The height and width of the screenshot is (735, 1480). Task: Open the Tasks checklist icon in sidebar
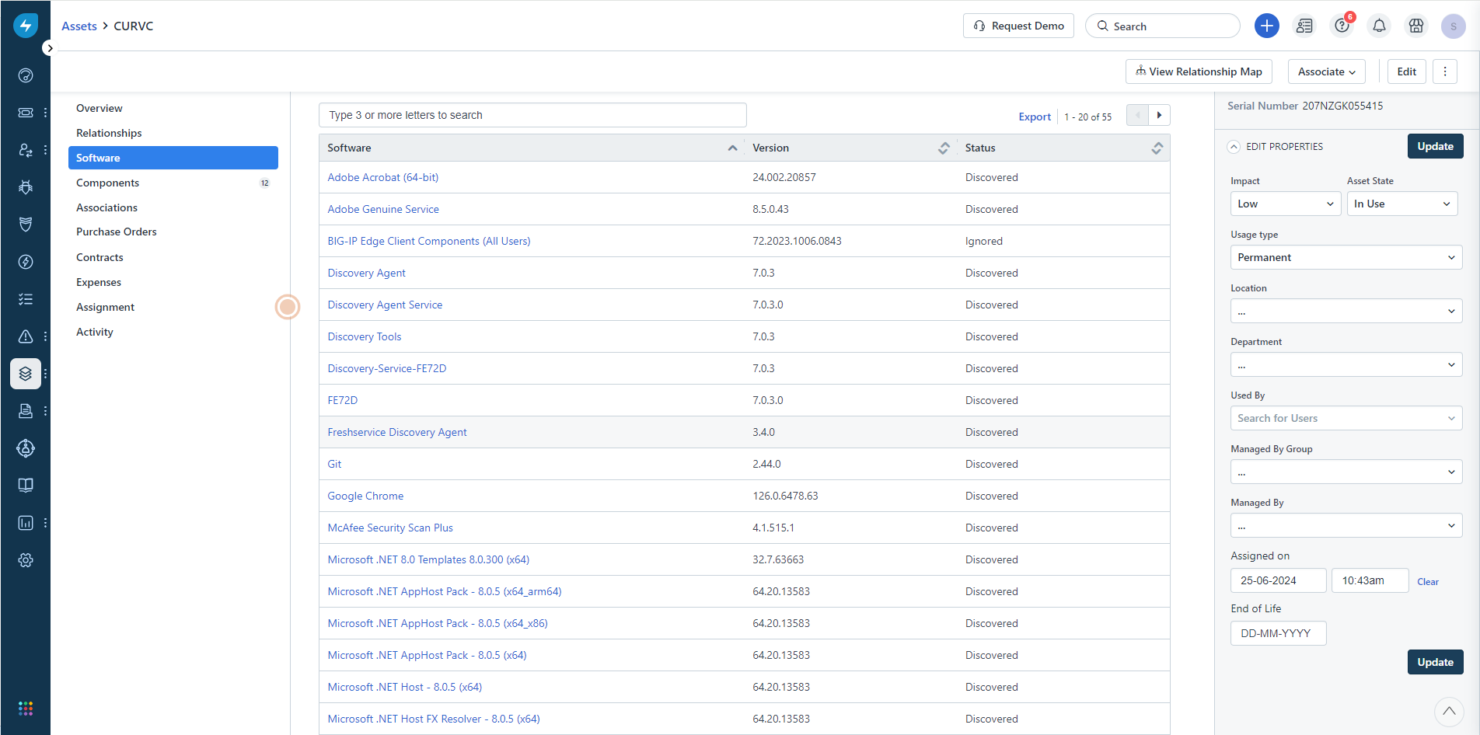[x=26, y=299]
